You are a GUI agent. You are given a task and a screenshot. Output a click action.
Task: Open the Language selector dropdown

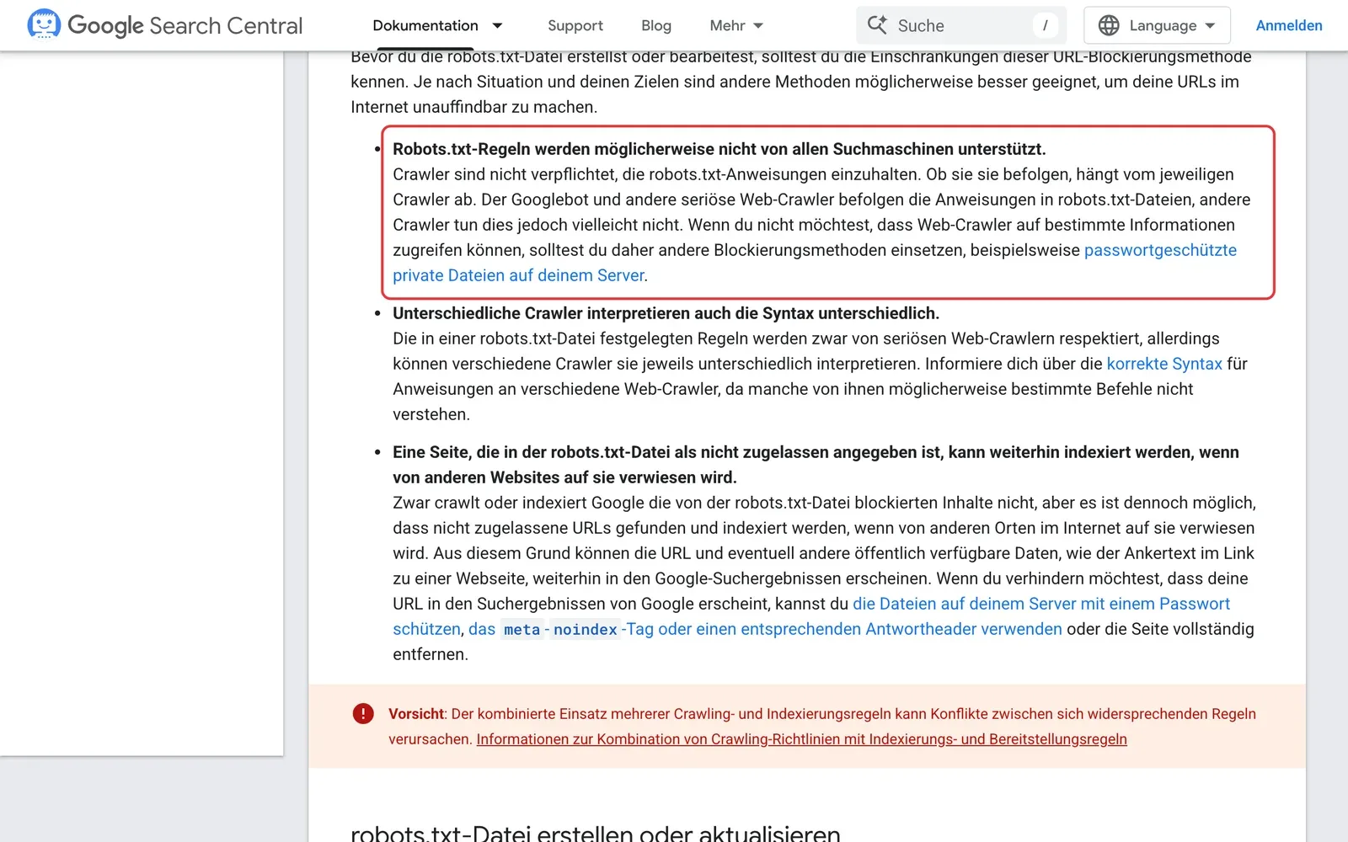click(x=1157, y=25)
